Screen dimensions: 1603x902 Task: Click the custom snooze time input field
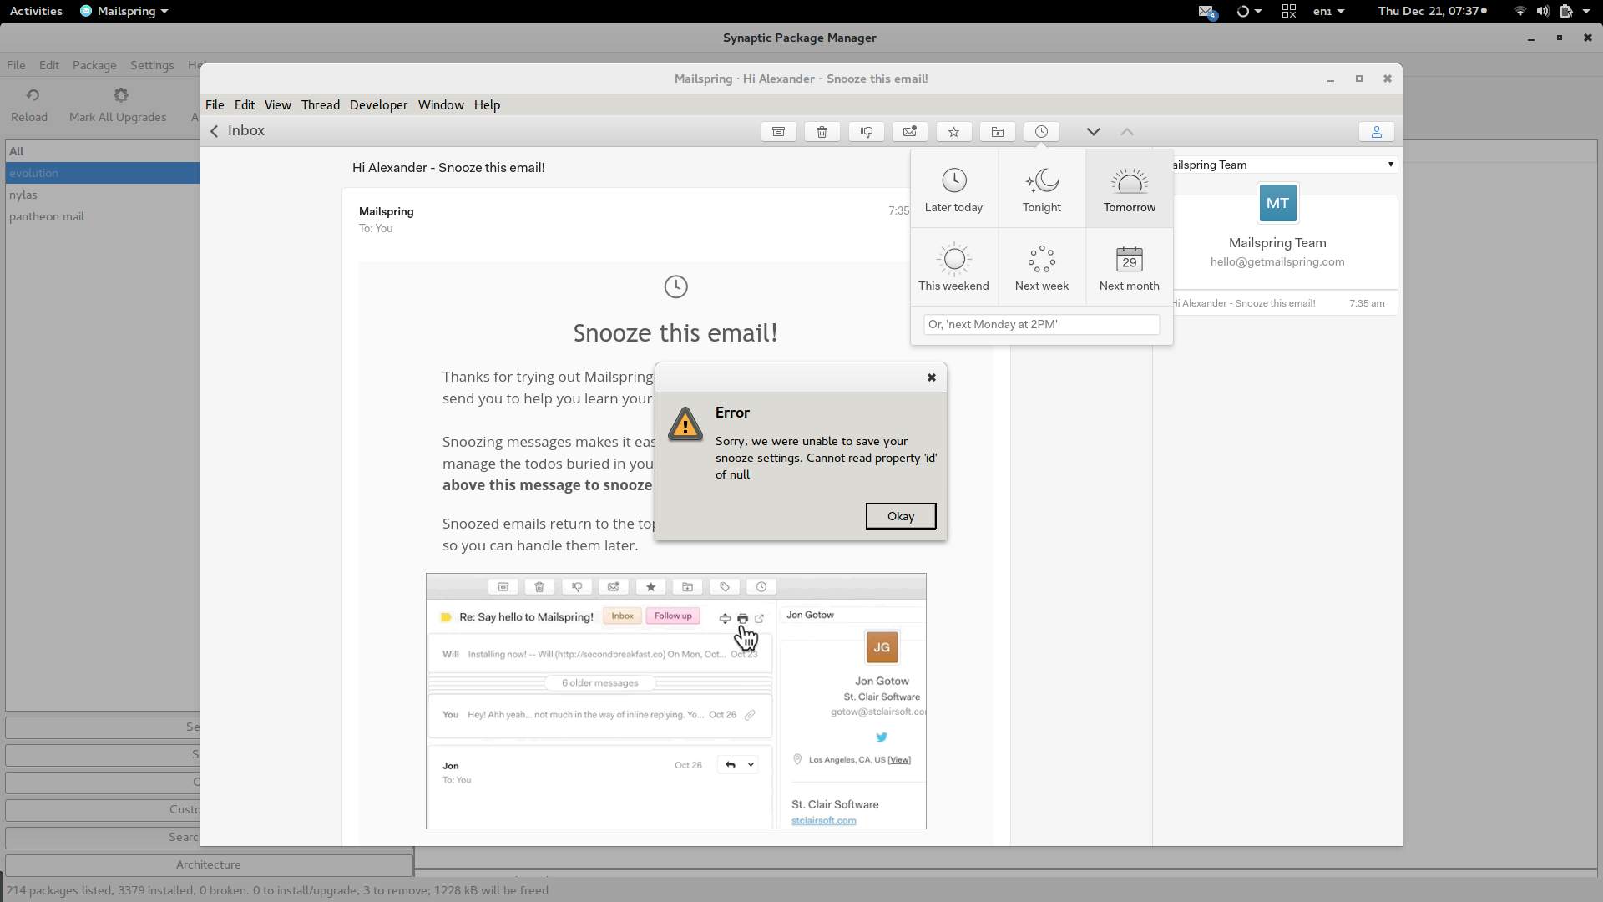click(x=1041, y=324)
